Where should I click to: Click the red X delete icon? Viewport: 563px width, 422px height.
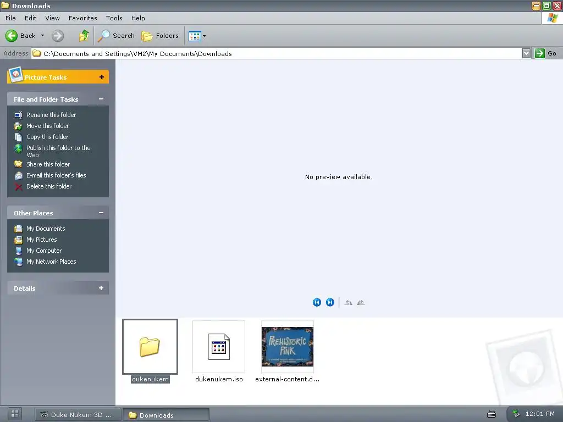pos(18,187)
